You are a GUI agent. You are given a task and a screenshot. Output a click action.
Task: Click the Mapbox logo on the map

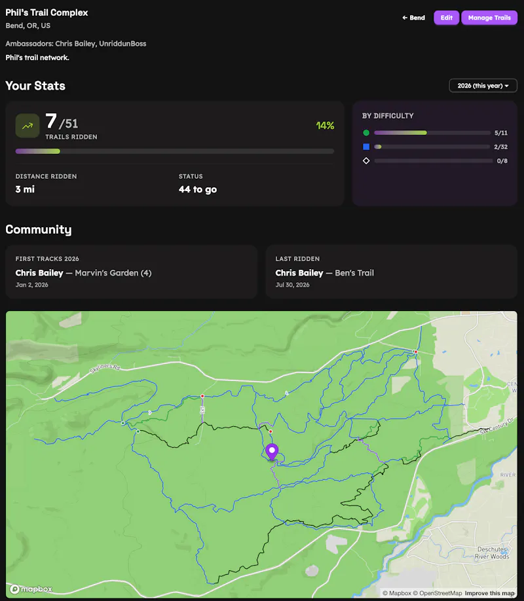(31, 589)
